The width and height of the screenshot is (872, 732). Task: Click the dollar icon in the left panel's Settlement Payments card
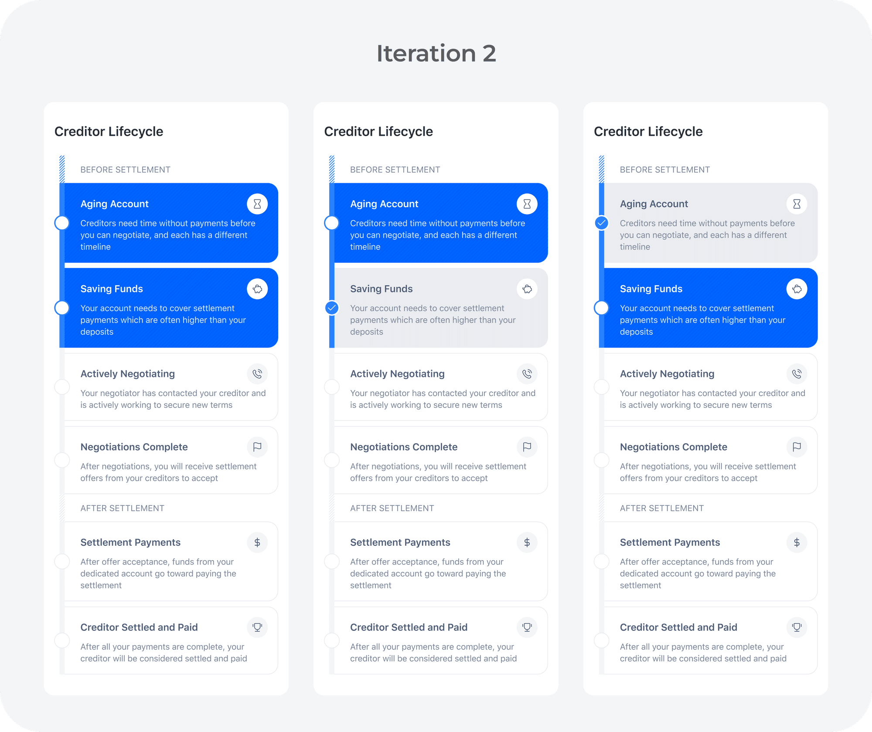(x=257, y=542)
